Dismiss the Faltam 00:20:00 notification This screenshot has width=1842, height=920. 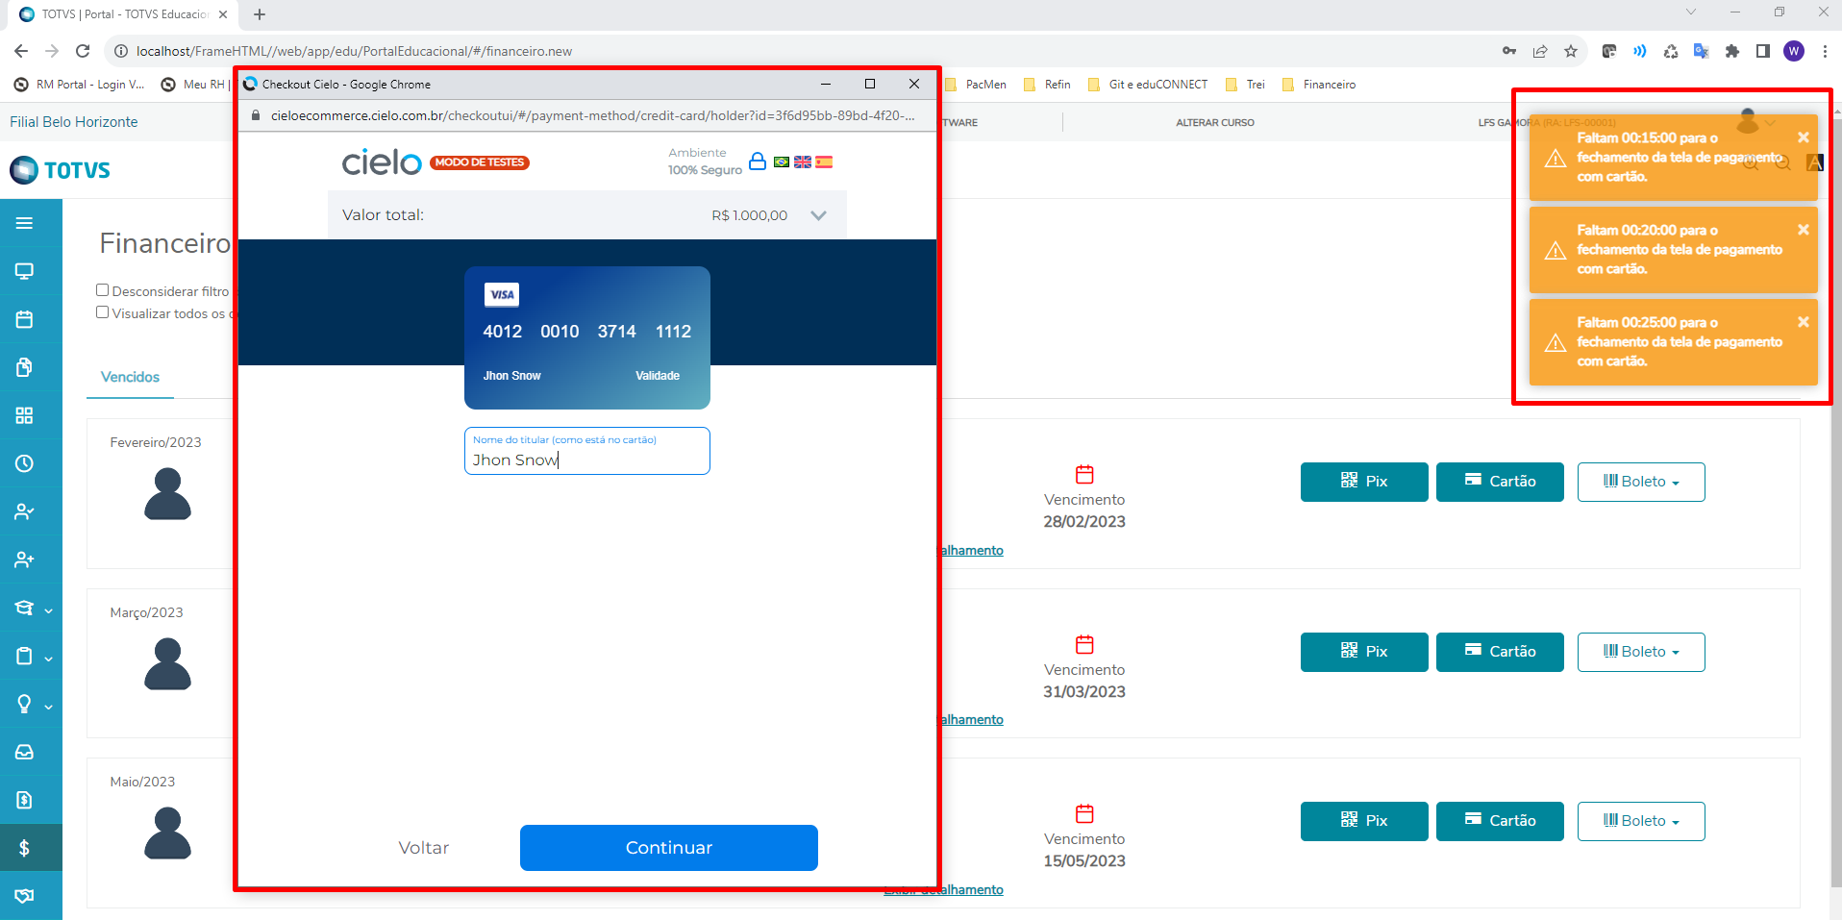coord(1804,230)
